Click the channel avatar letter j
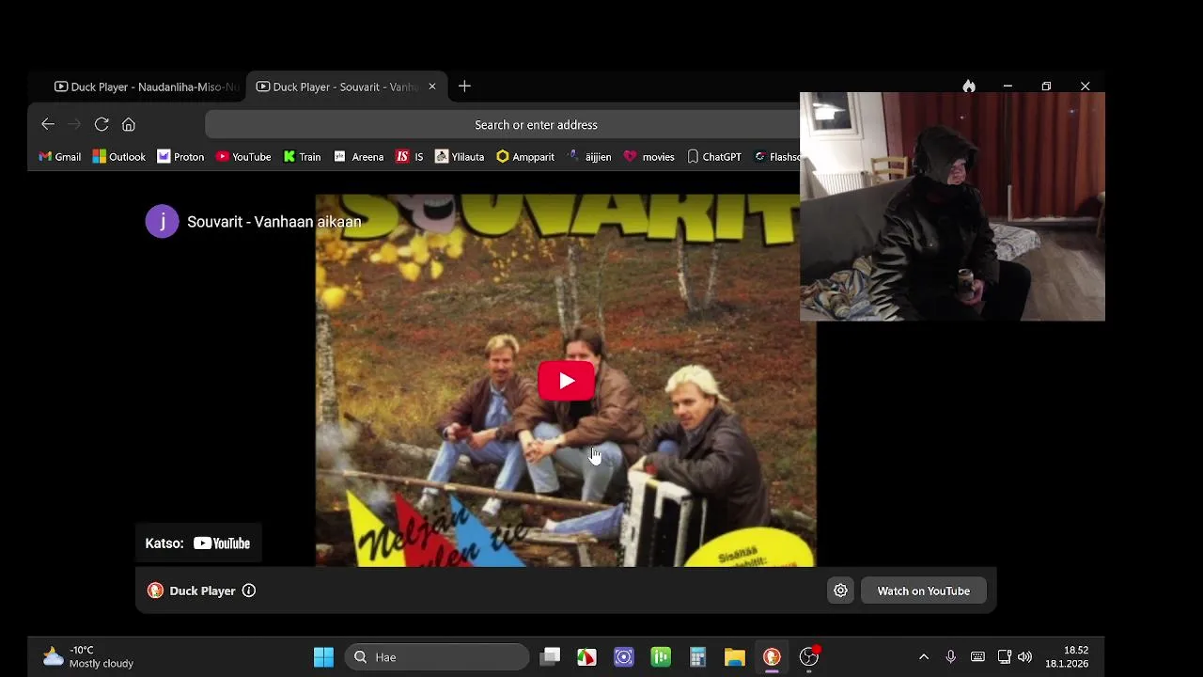 (x=162, y=222)
